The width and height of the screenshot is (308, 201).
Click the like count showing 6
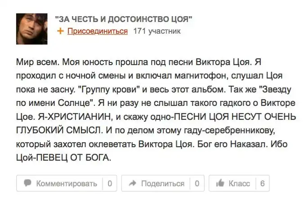pos(262,184)
